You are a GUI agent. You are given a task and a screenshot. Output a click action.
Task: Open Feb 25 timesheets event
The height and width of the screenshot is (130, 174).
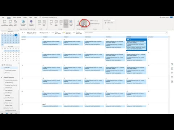tap(52, 44)
